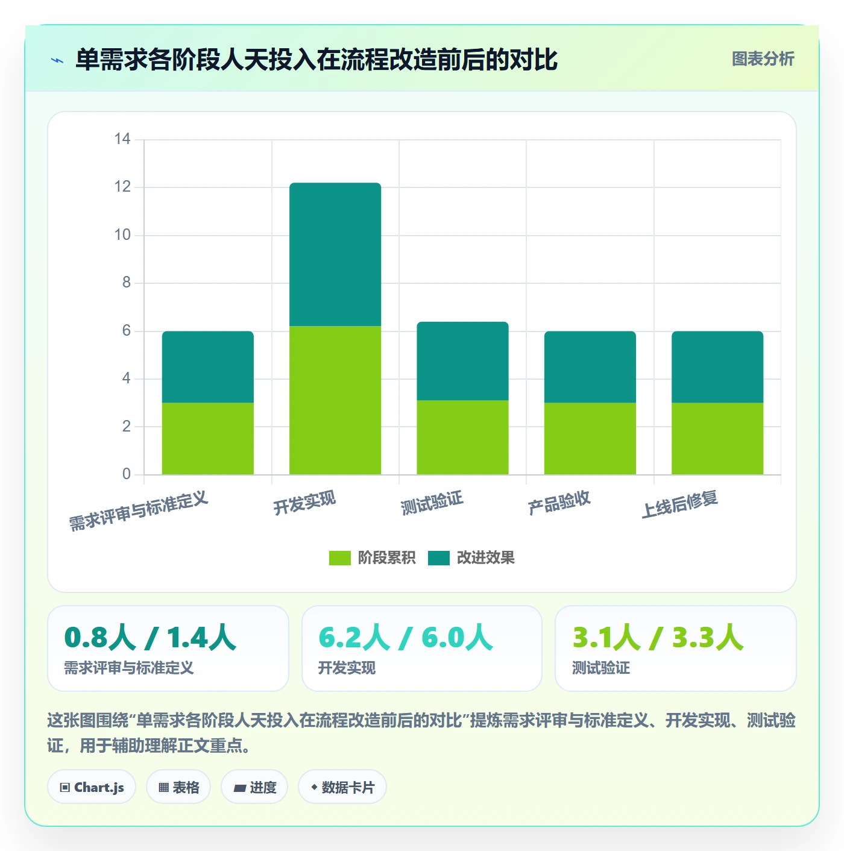Click the bar icon in 进度 chip
The width and height of the screenshot is (844, 851).
pos(239,788)
